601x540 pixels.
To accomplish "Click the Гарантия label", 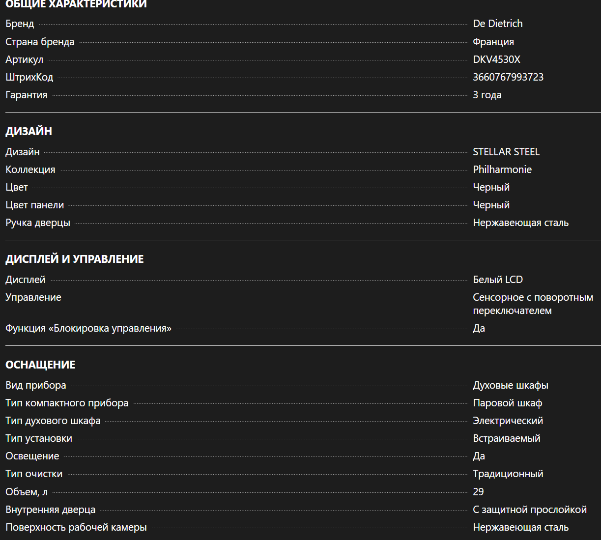I will [27, 95].
